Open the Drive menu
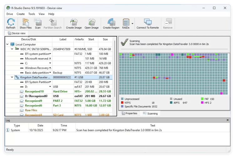 click(10, 14)
